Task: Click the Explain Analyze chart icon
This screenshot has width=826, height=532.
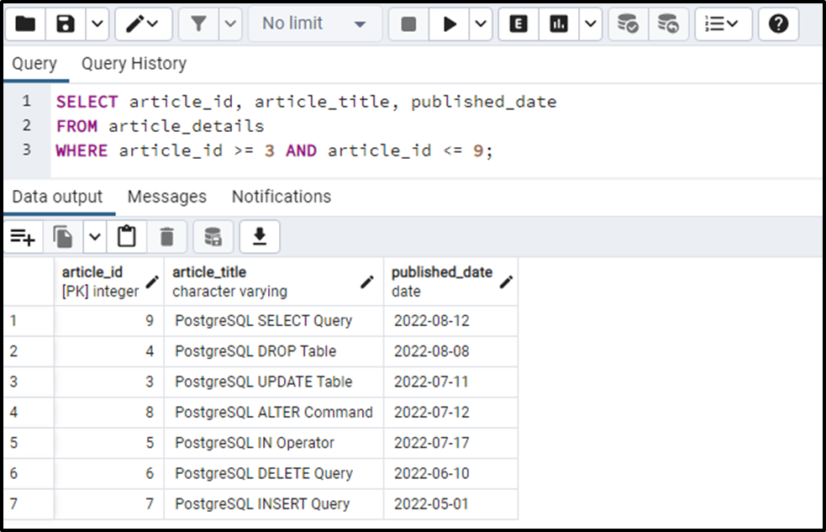Action: 559,24
